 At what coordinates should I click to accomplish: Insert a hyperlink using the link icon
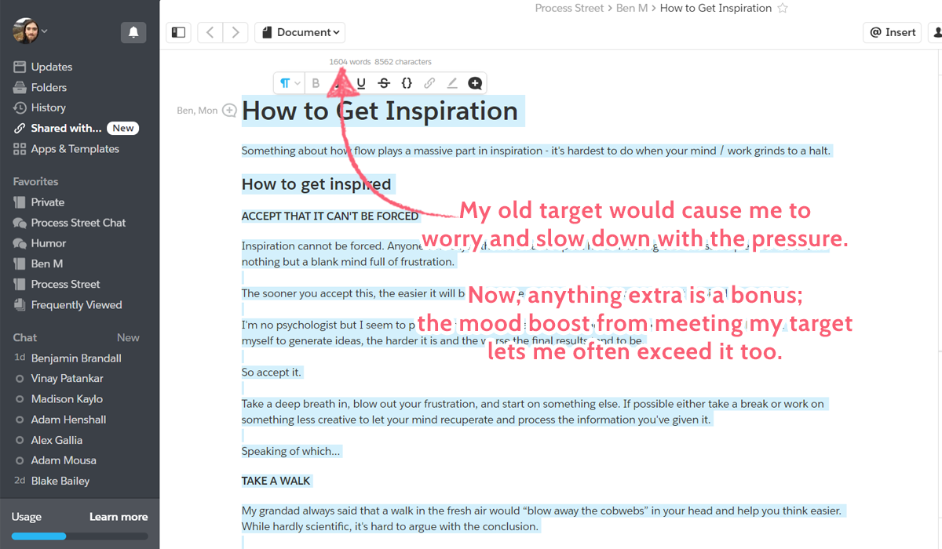[429, 82]
